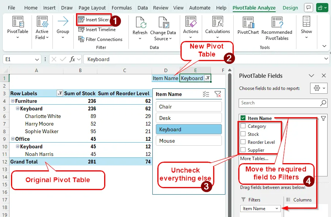Click the field list search magnifier
The width and height of the screenshot is (331, 217).
(x=323, y=103)
